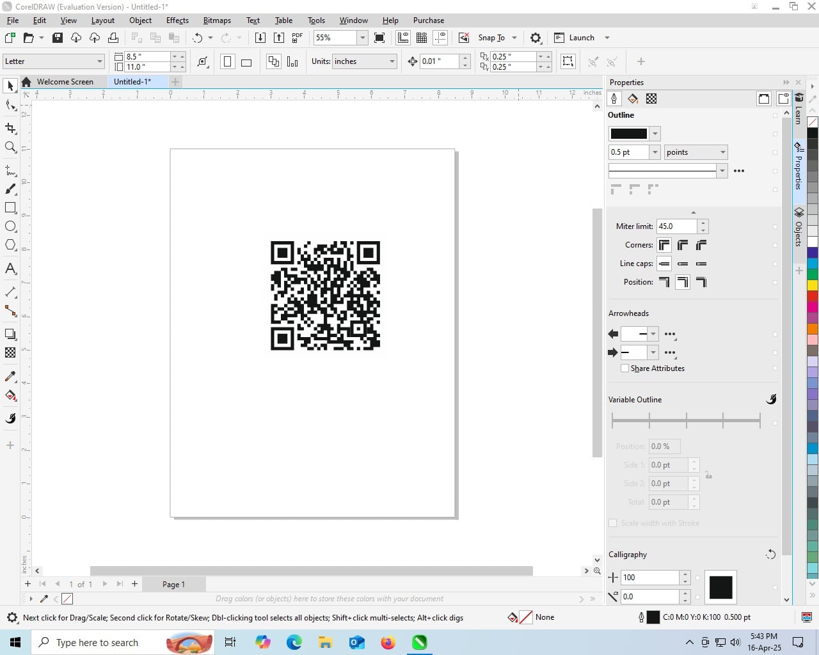
Task: Toggle Portrait page orientation
Action: (227, 61)
